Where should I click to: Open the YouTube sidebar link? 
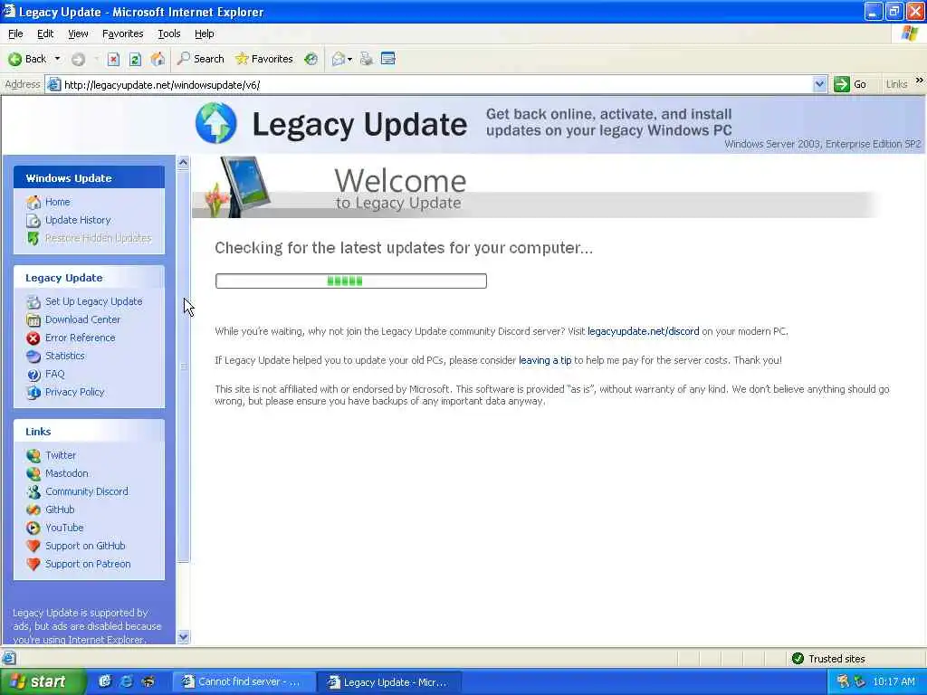(64, 528)
